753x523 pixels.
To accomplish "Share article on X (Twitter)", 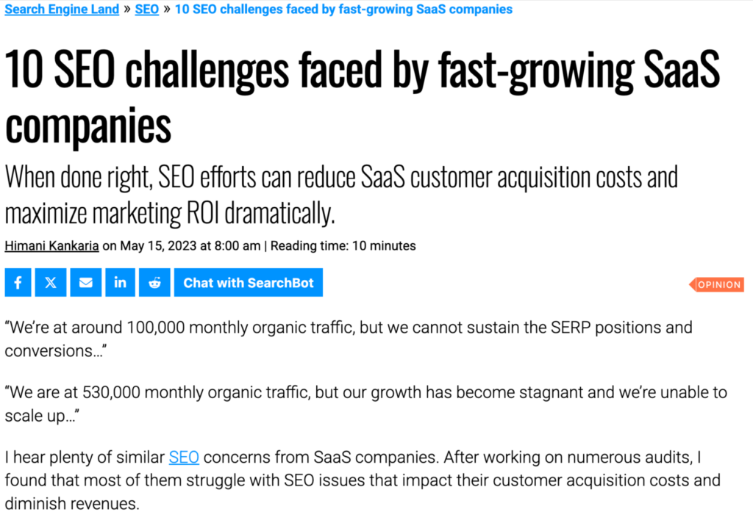I will 51,283.
